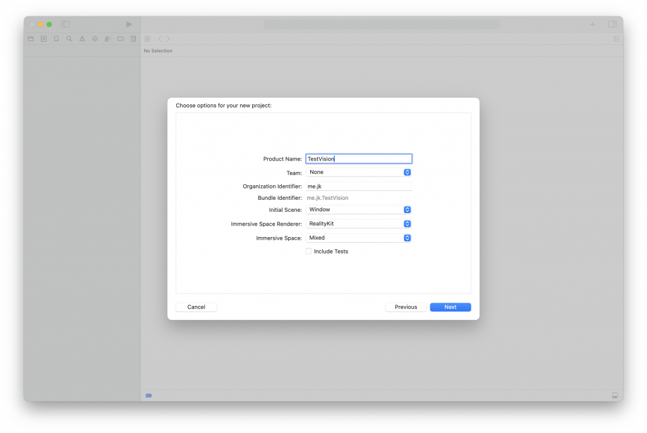Open the Source Control navigator icon
The image size is (647, 433).
(x=44, y=39)
